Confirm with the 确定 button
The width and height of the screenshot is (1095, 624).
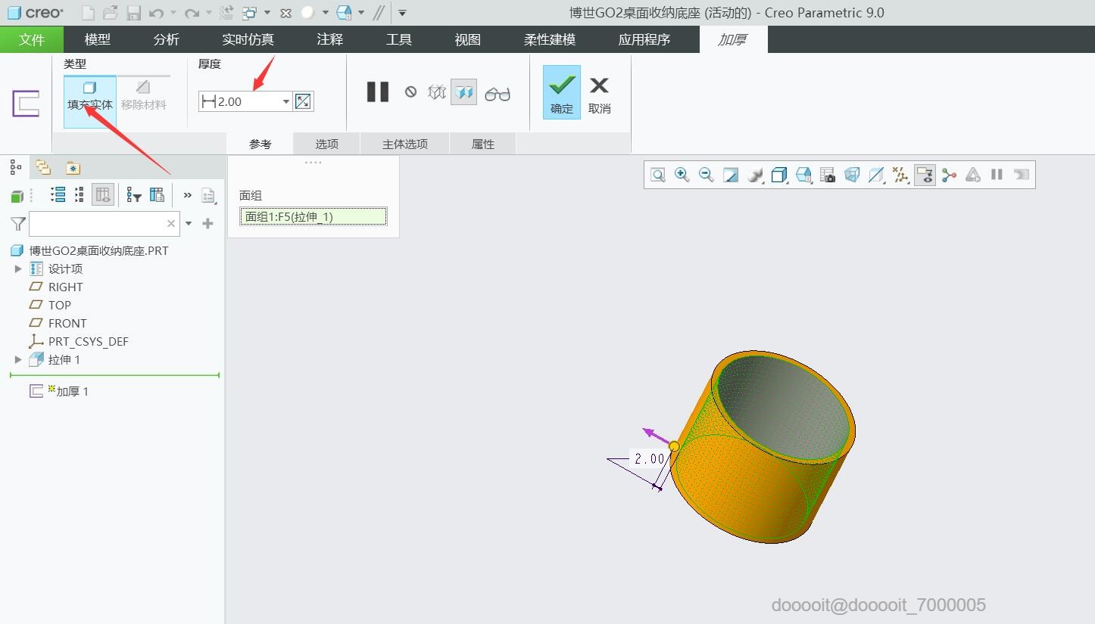561,92
